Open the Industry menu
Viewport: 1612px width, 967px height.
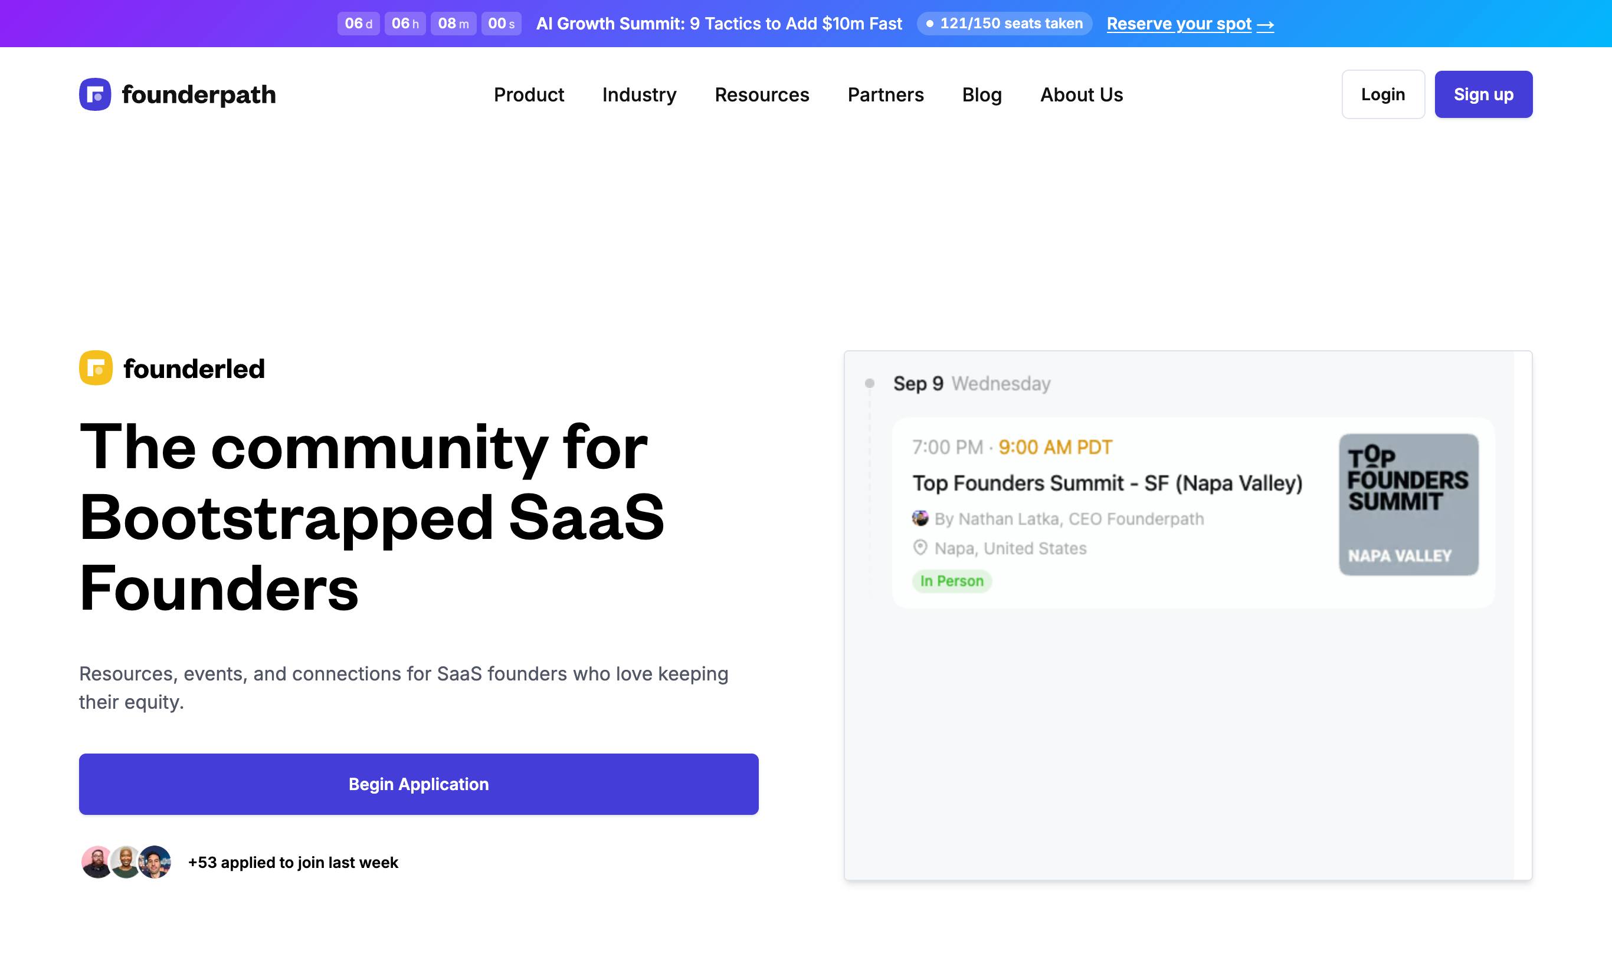point(639,94)
